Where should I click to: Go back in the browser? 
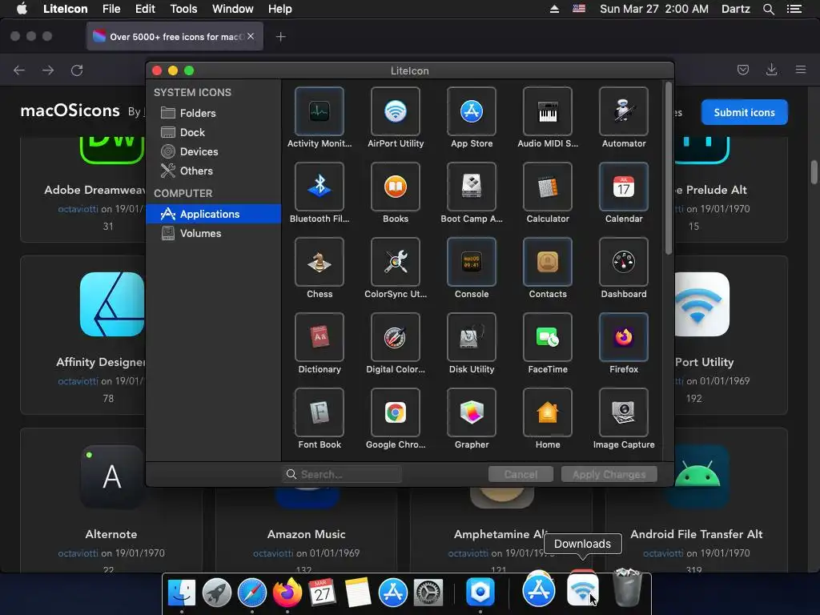pos(19,70)
